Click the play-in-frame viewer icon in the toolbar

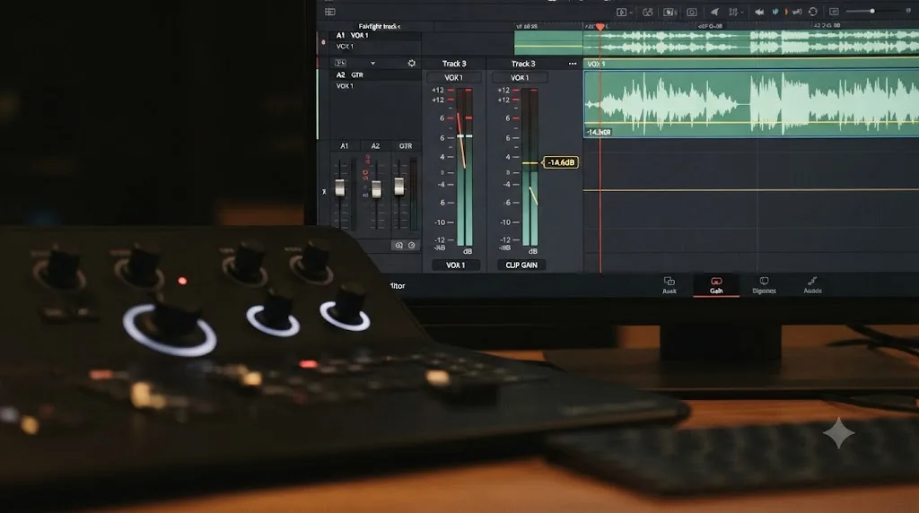621,12
